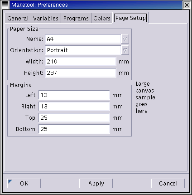Dismiss the dialog with Cancel

[x=168, y=183]
